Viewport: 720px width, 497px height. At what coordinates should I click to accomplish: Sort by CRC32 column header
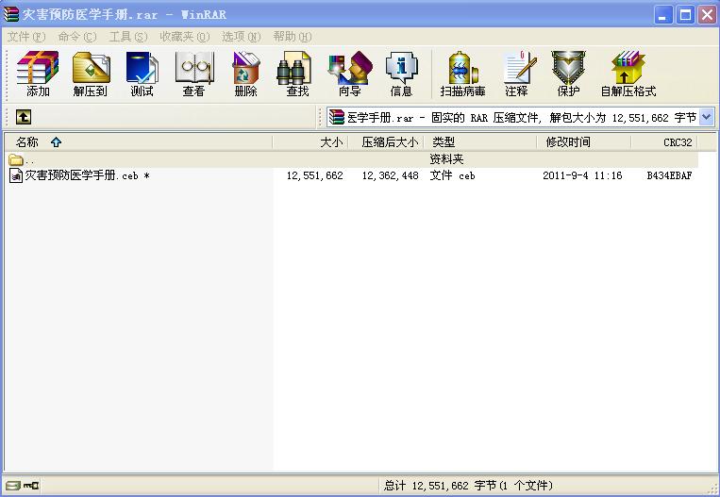(x=664, y=142)
